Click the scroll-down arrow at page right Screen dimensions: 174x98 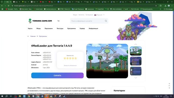(169, 88)
